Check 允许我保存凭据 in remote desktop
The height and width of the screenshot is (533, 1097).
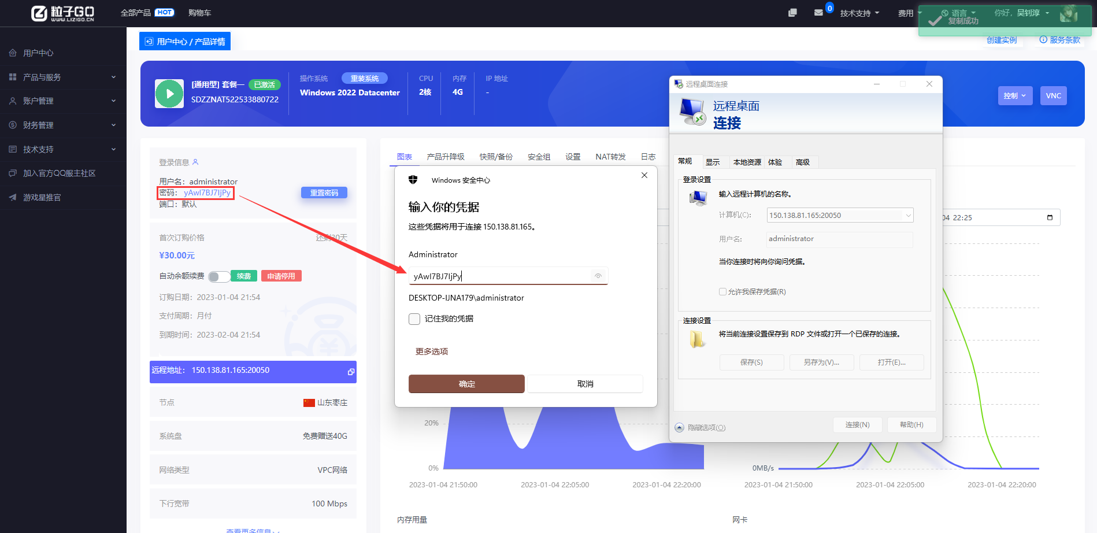722,291
